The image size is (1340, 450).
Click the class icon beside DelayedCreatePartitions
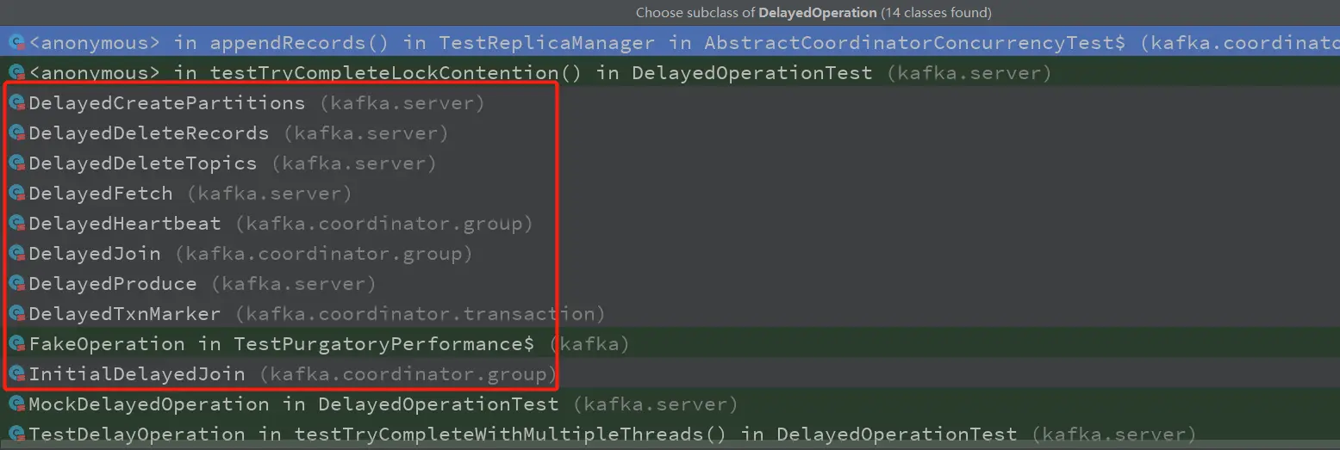click(x=16, y=103)
